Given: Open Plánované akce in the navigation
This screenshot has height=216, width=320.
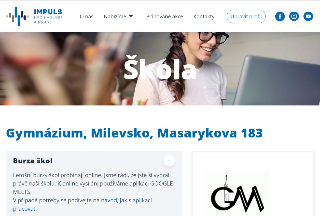Looking at the screenshot, I should click(164, 17).
